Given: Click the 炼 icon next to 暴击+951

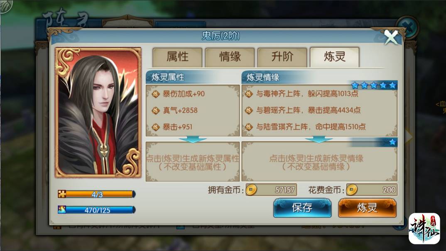Looking at the screenshot, I should click(156, 127).
